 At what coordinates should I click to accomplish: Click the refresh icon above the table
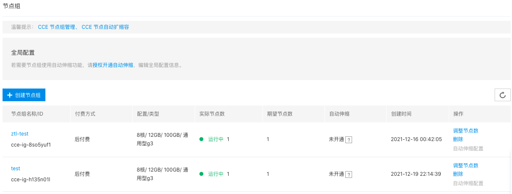(503, 95)
